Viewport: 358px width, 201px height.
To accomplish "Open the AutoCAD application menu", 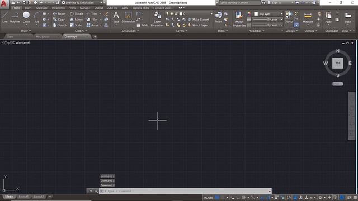I will (4, 4).
